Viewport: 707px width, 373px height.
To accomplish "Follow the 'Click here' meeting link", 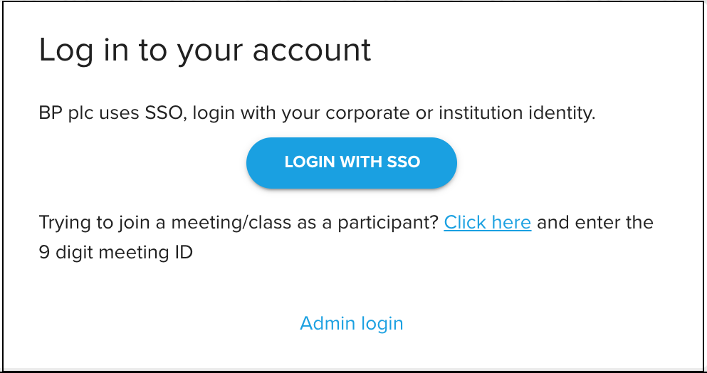I will click(x=487, y=222).
